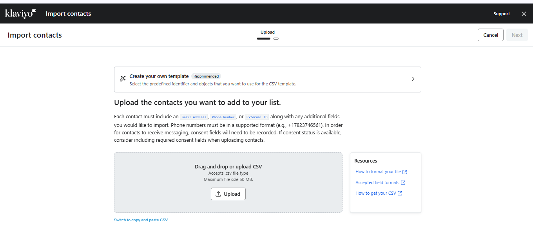The image size is (533, 235).
Task: Click the disabled Next button
Action: tap(517, 35)
